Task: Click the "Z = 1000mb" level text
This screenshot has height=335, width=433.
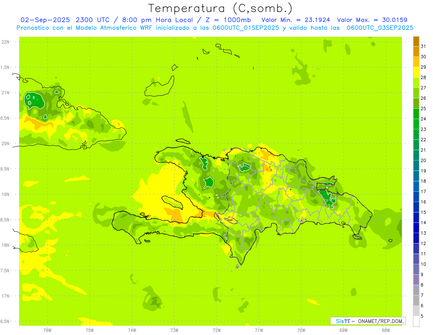Action: (229, 20)
